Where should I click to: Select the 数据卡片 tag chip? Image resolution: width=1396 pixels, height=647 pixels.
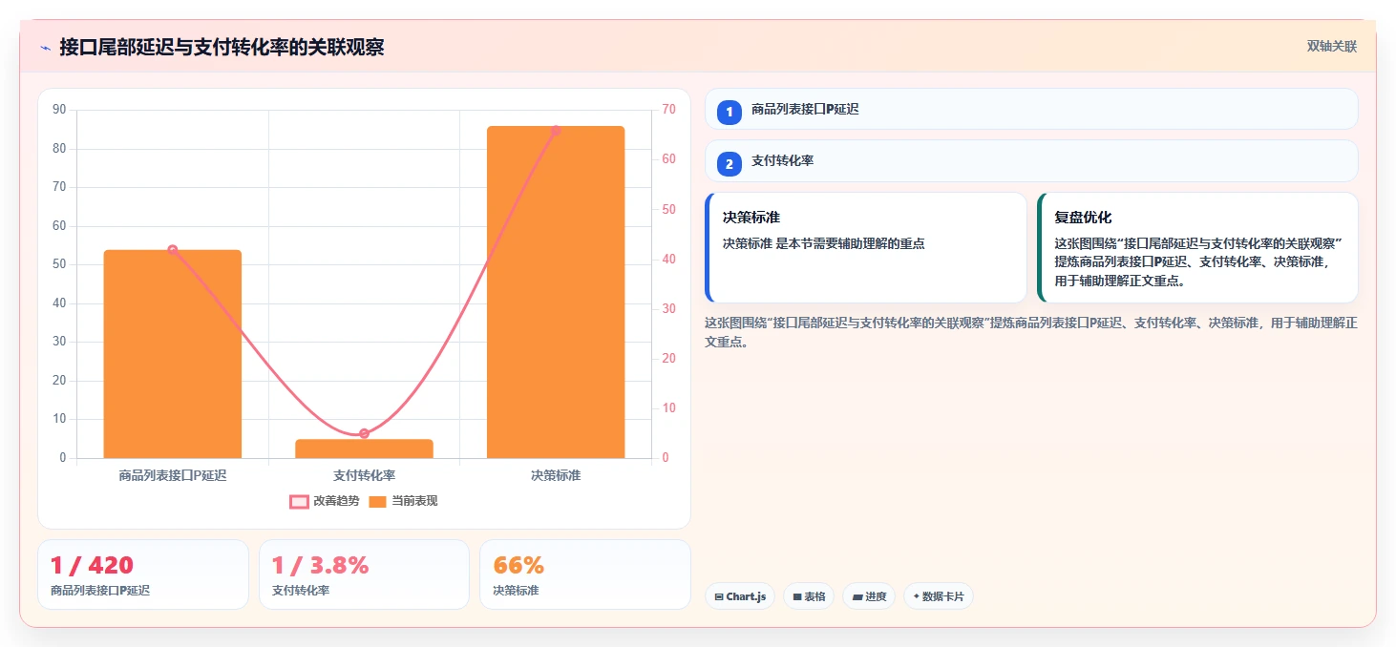(x=939, y=596)
